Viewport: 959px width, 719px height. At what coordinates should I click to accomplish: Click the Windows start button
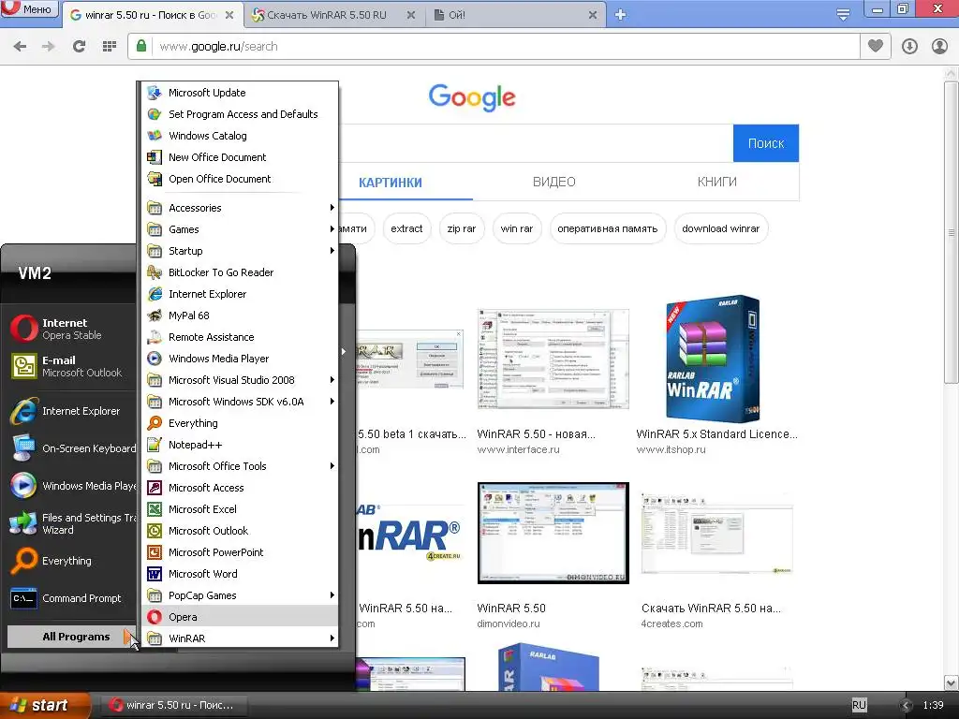[44, 705]
